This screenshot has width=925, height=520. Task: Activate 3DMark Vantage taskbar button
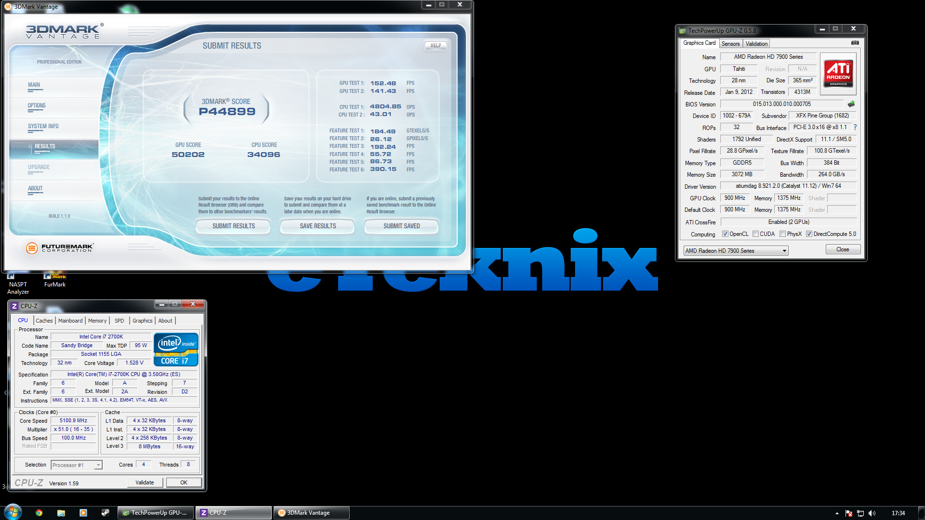(312, 513)
